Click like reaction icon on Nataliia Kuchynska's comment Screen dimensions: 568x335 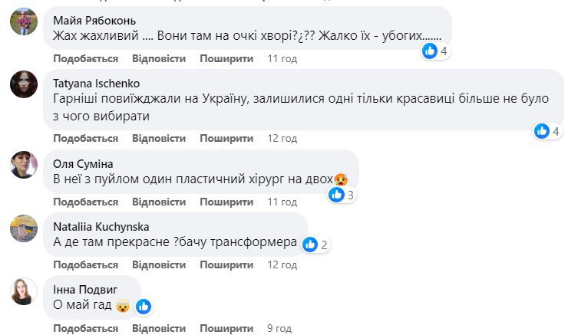310,245
